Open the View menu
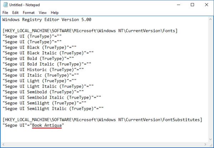Image resolution: width=214 pixels, height=148 pixels. pos(42,13)
